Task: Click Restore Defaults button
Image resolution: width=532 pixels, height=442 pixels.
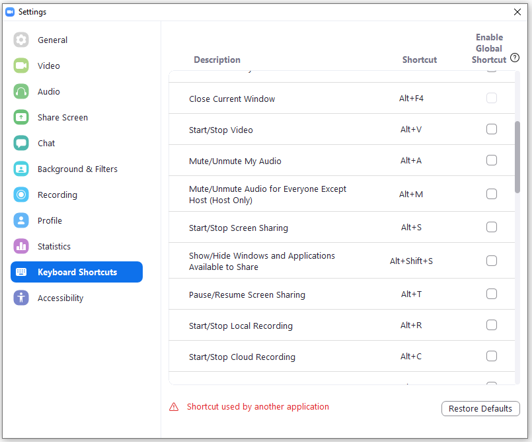Action: coord(480,408)
